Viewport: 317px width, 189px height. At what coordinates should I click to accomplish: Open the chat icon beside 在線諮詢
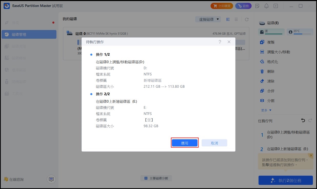tap(51, 179)
